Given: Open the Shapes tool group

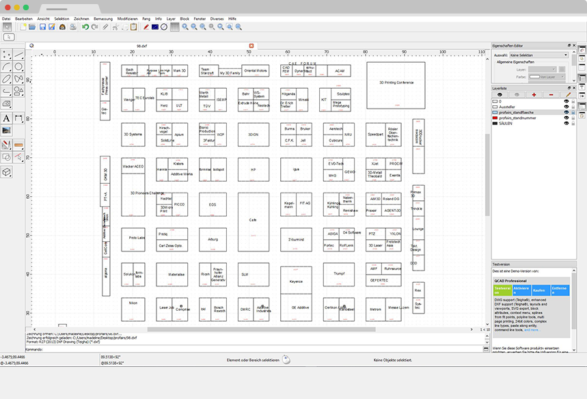Looking at the screenshot, I should click(18, 91).
